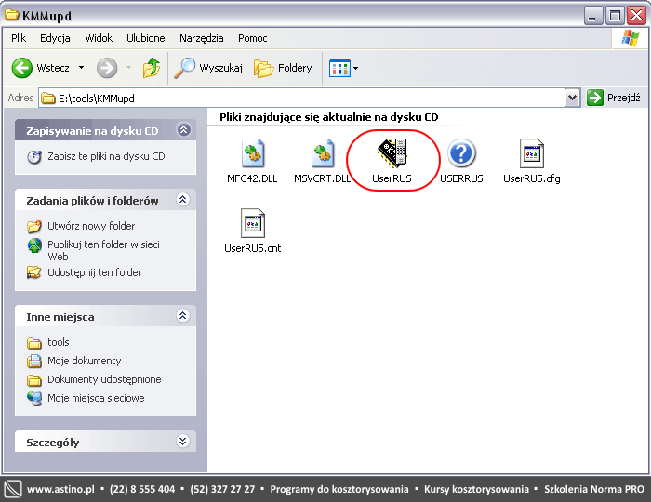The height and width of the screenshot is (502, 651).
Task: Click the green Wstecz back arrow
Action: [21, 68]
